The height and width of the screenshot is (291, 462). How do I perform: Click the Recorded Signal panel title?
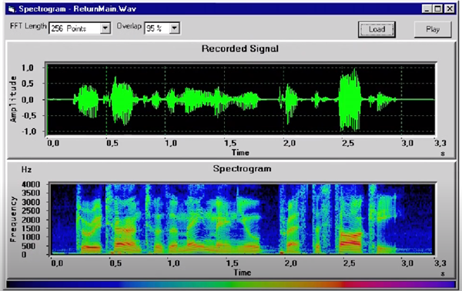(x=239, y=48)
